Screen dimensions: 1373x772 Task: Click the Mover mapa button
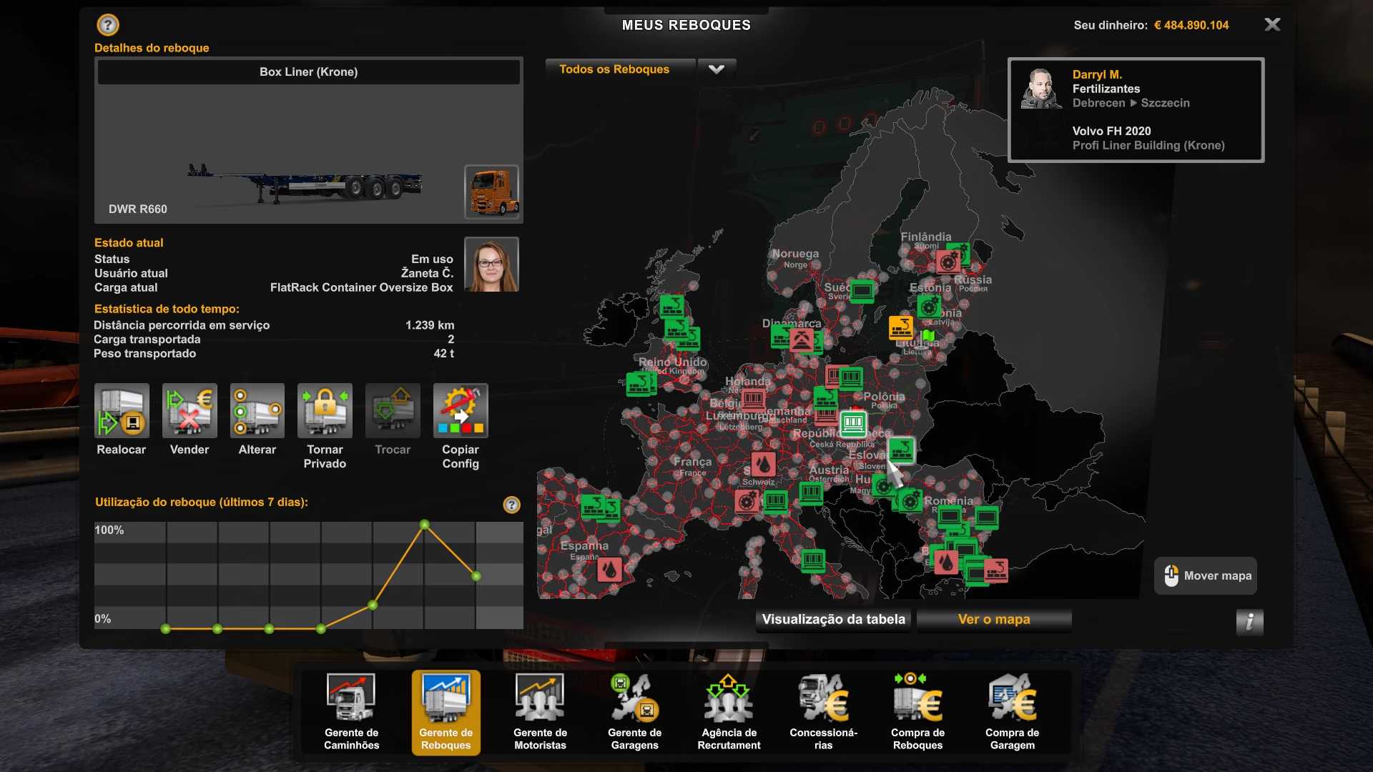coord(1206,576)
